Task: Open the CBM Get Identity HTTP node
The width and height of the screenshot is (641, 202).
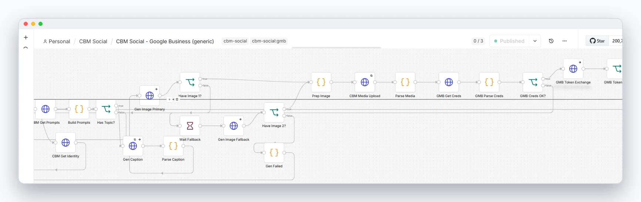Action: tap(65, 143)
